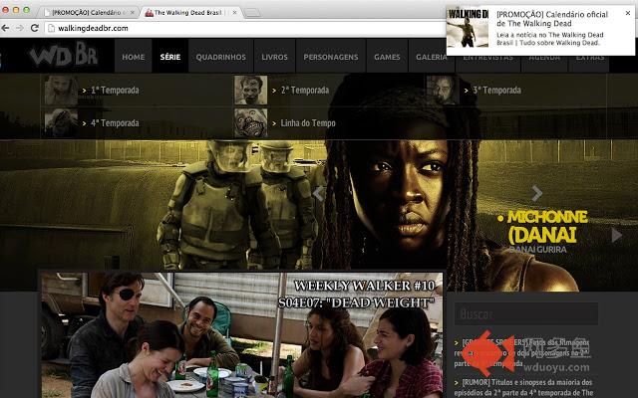This screenshot has width=638, height=398.
Task: Open the GAMES menu
Action: (x=387, y=57)
